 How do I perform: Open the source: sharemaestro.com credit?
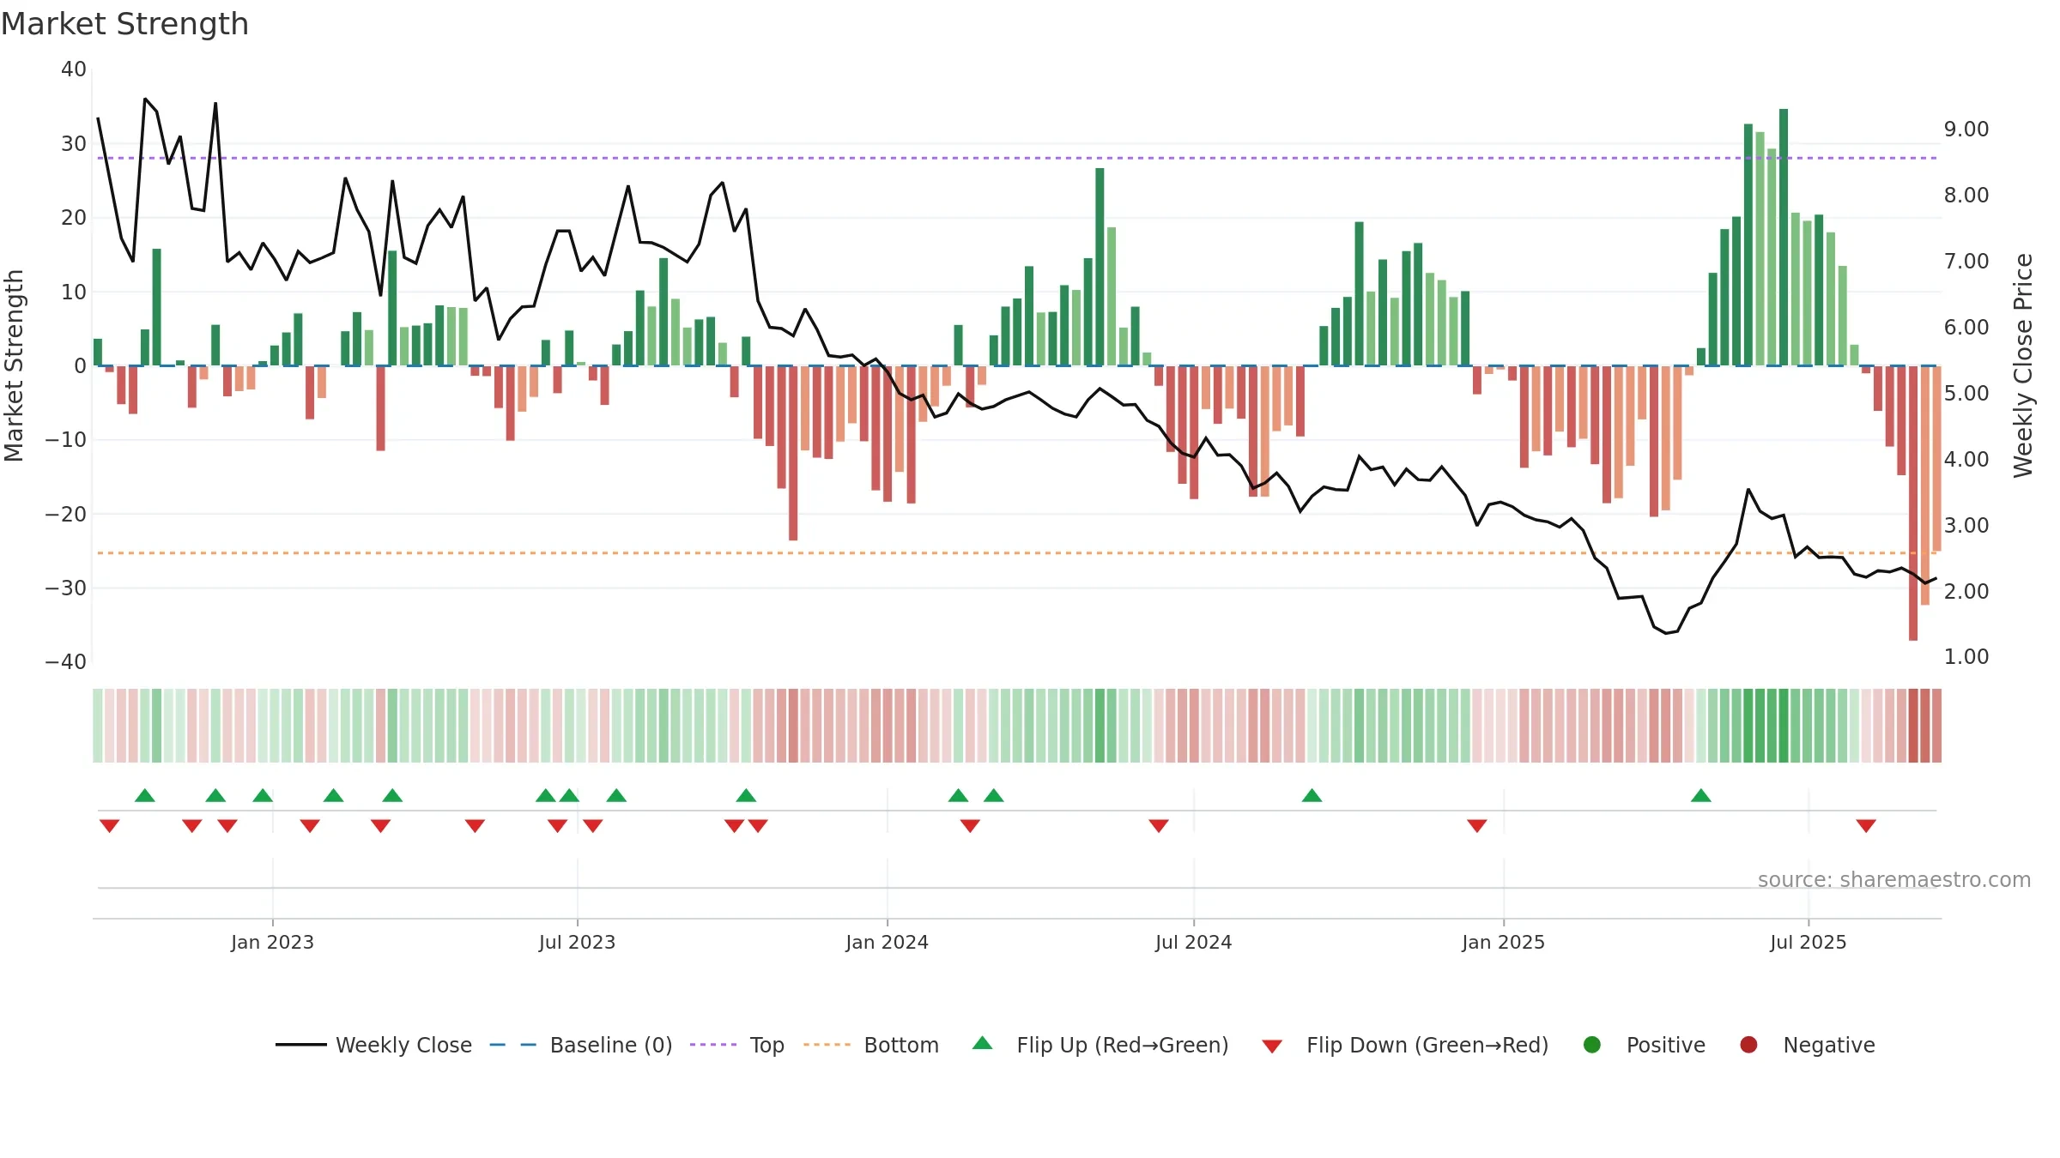(x=1894, y=879)
